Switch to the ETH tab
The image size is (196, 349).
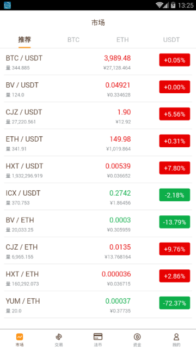point(122,40)
